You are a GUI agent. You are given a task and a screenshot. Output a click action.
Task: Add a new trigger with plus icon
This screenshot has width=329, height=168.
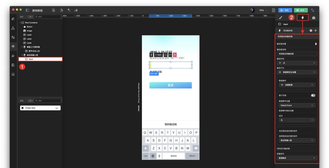pos(316,30)
